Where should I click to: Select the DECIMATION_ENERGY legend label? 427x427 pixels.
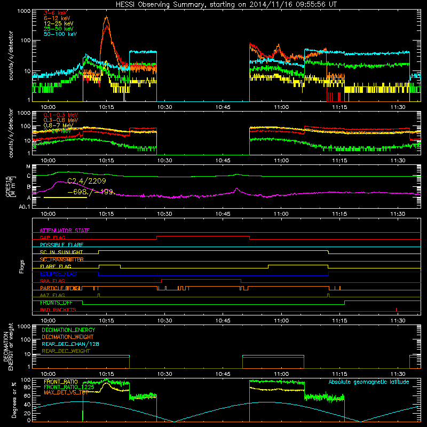pos(68,330)
